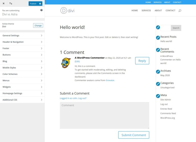Expand Menus panel
This screenshot has width=196, height=142.
22,80
